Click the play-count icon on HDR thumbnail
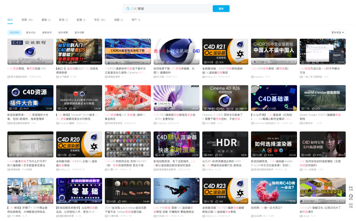 (205, 155)
